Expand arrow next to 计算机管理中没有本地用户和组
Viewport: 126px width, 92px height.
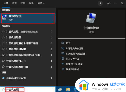click(x=52, y=55)
